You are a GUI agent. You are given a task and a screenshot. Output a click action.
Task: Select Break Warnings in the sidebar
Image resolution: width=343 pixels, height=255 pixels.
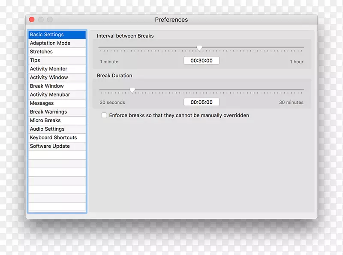48,112
